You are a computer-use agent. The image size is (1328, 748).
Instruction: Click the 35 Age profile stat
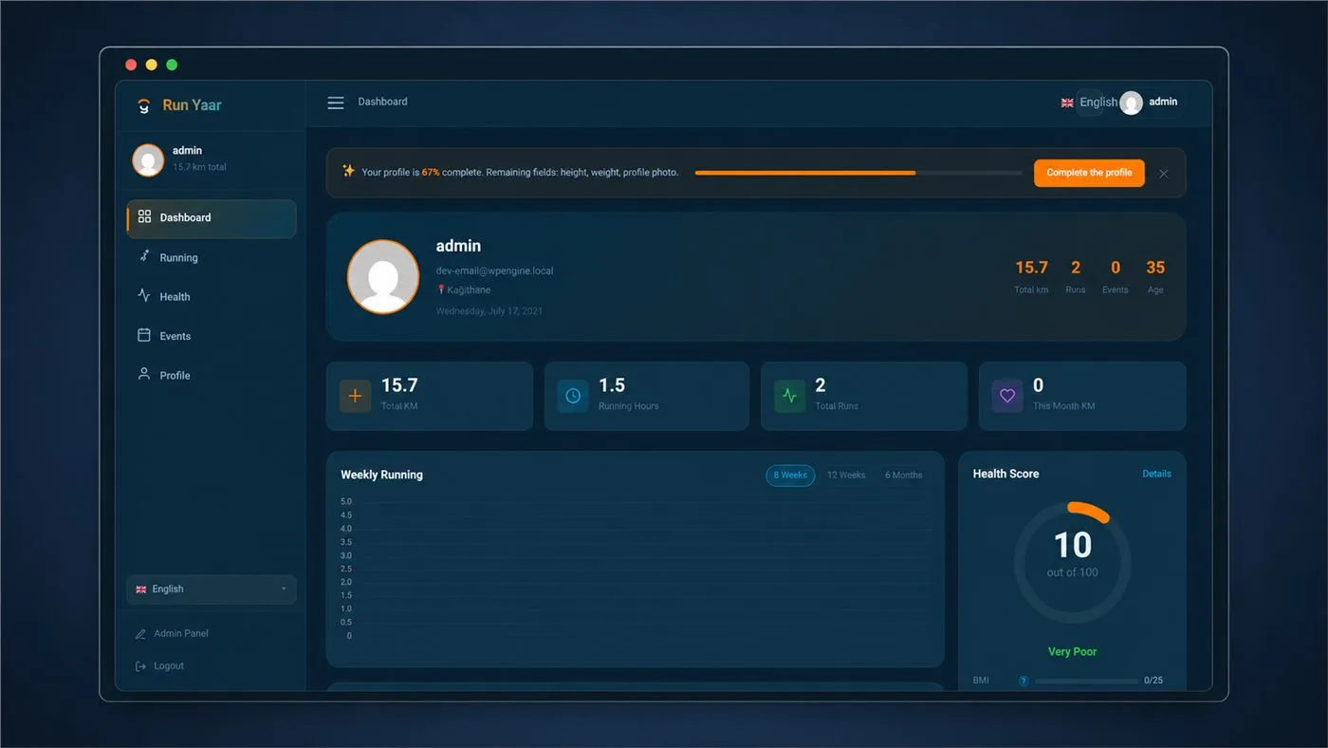pos(1155,277)
